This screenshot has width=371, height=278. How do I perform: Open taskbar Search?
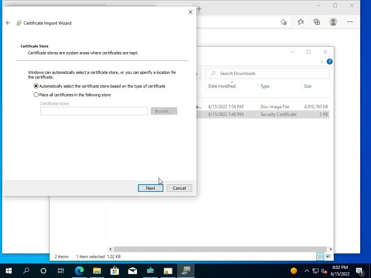[x=26, y=271]
